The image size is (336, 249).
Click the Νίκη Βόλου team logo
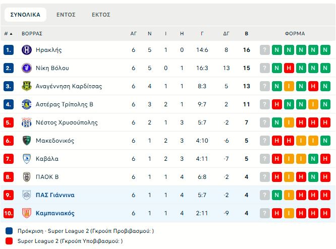(26, 68)
